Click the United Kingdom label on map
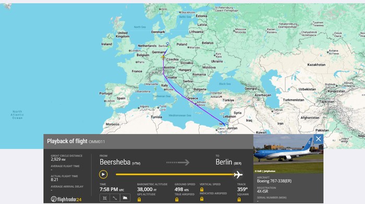The width and height of the screenshot is (365, 204). (123, 35)
